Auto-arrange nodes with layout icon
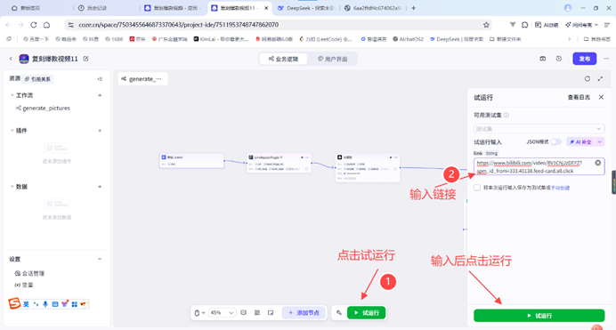Image resolution: width=616 pixels, height=330 pixels. coord(257,313)
